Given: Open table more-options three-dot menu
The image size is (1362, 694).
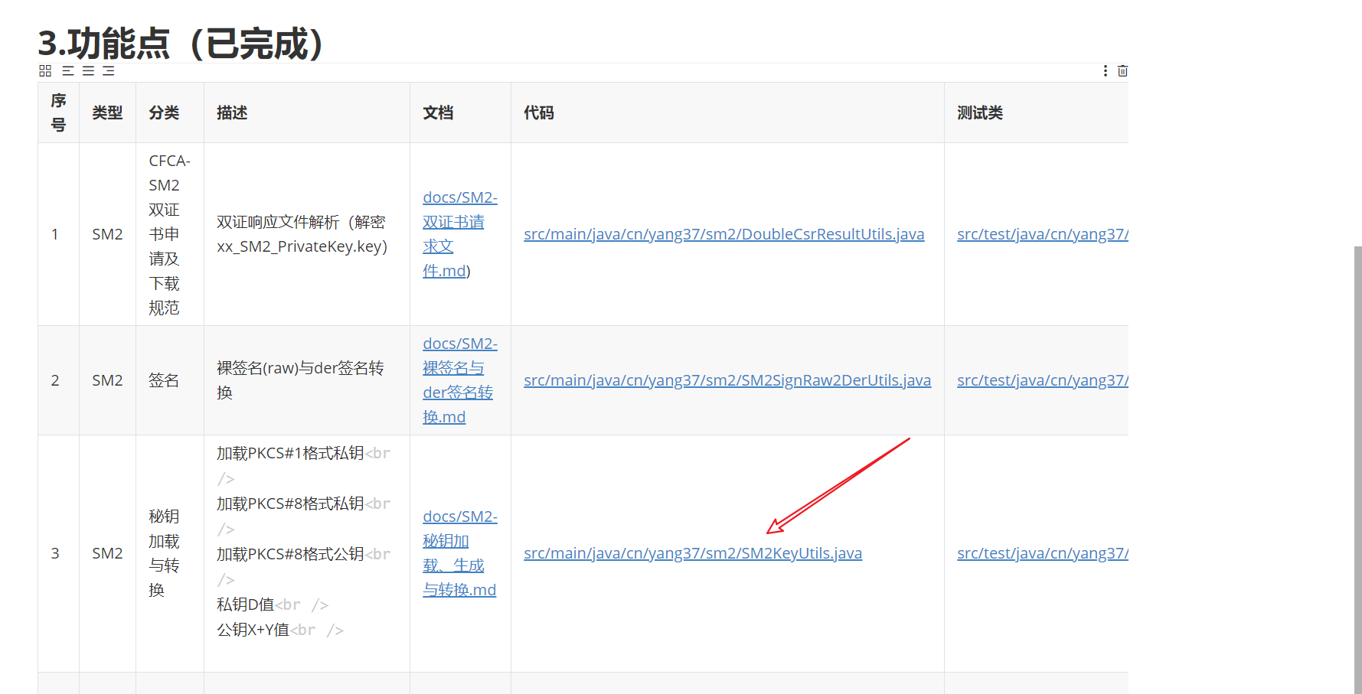Looking at the screenshot, I should tap(1105, 71).
